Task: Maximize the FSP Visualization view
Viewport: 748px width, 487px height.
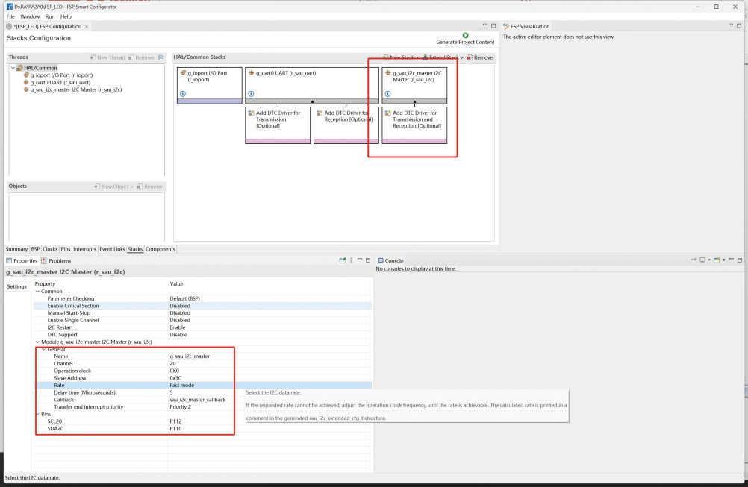Action: [739, 26]
